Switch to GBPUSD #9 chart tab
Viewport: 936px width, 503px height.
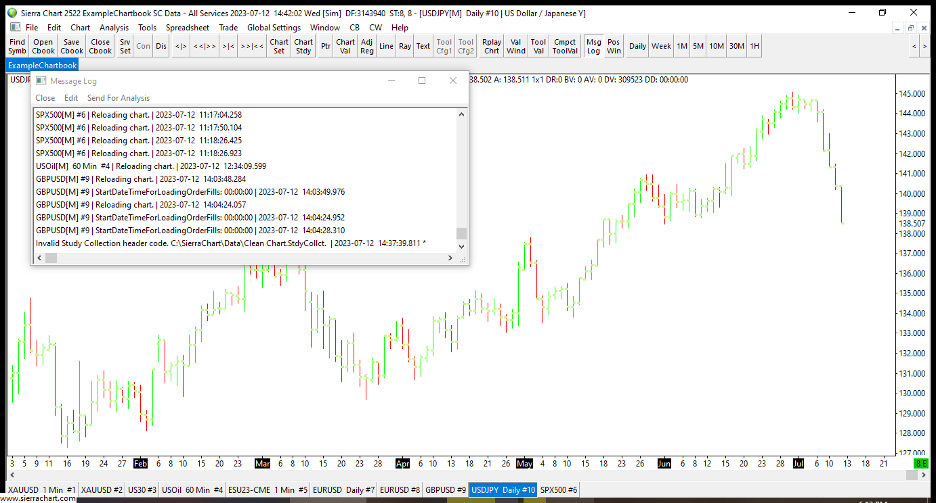click(x=446, y=489)
